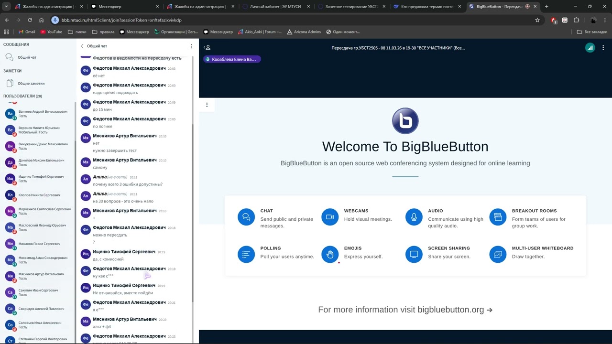The height and width of the screenshot is (344, 612).
Task: Open the Arizona Admins bookmark
Action: (304, 32)
